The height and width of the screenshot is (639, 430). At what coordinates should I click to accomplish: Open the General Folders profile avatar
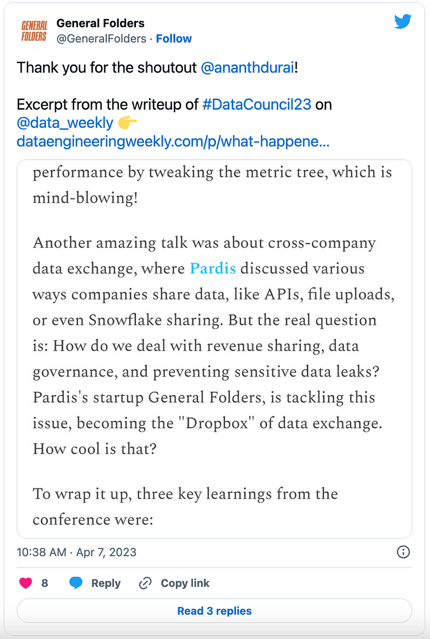pos(34,31)
